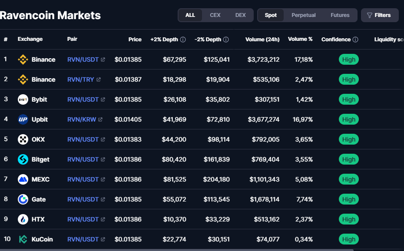Open MEXC RVN/USDT pair link
This screenshot has width=404, height=251.
pos(83,179)
